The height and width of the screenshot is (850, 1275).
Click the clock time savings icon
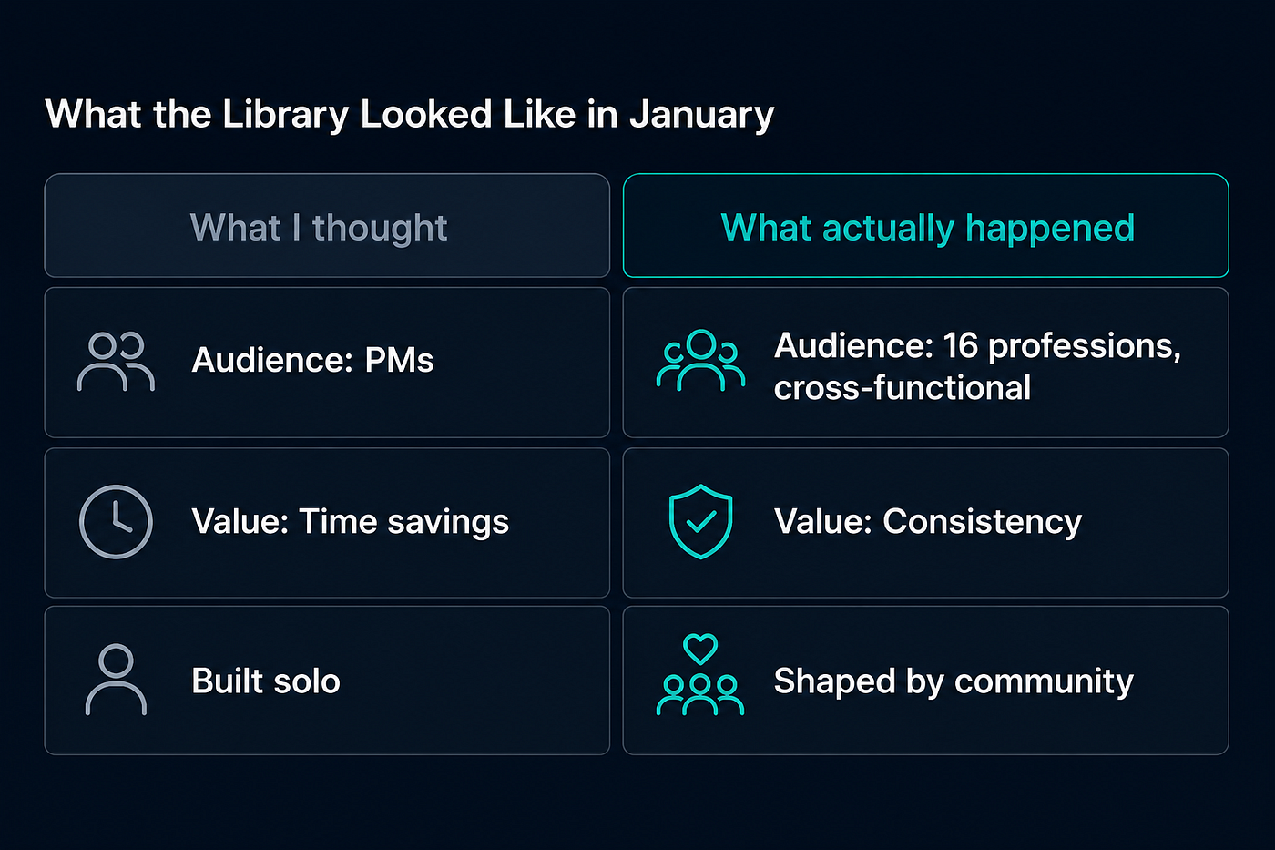point(116,522)
